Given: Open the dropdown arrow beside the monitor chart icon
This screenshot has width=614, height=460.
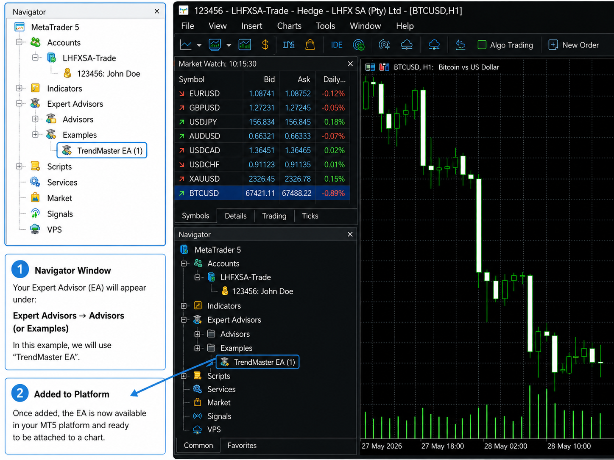Looking at the screenshot, I should point(229,45).
